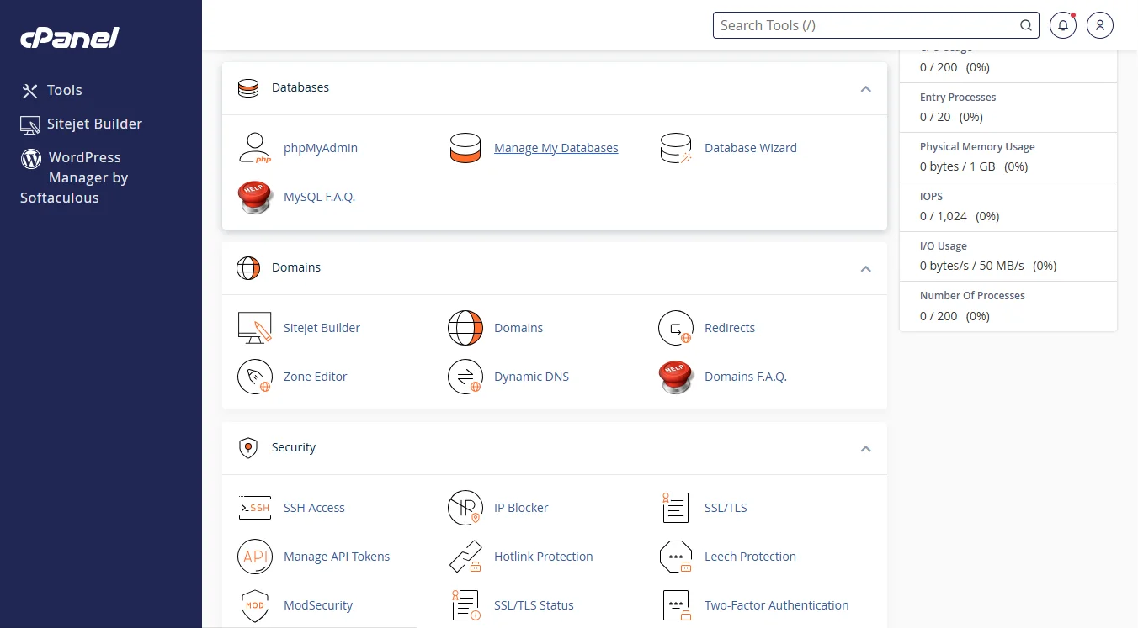This screenshot has height=628, width=1138.
Task: Open the SSH Access link
Action: (315, 508)
